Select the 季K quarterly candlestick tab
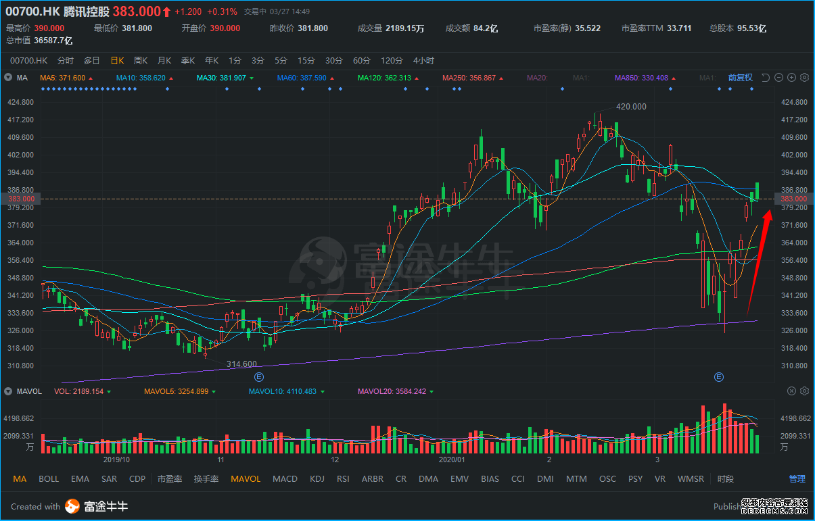Image resolution: width=815 pixels, height=521 pixels. [x=188, y=60]
